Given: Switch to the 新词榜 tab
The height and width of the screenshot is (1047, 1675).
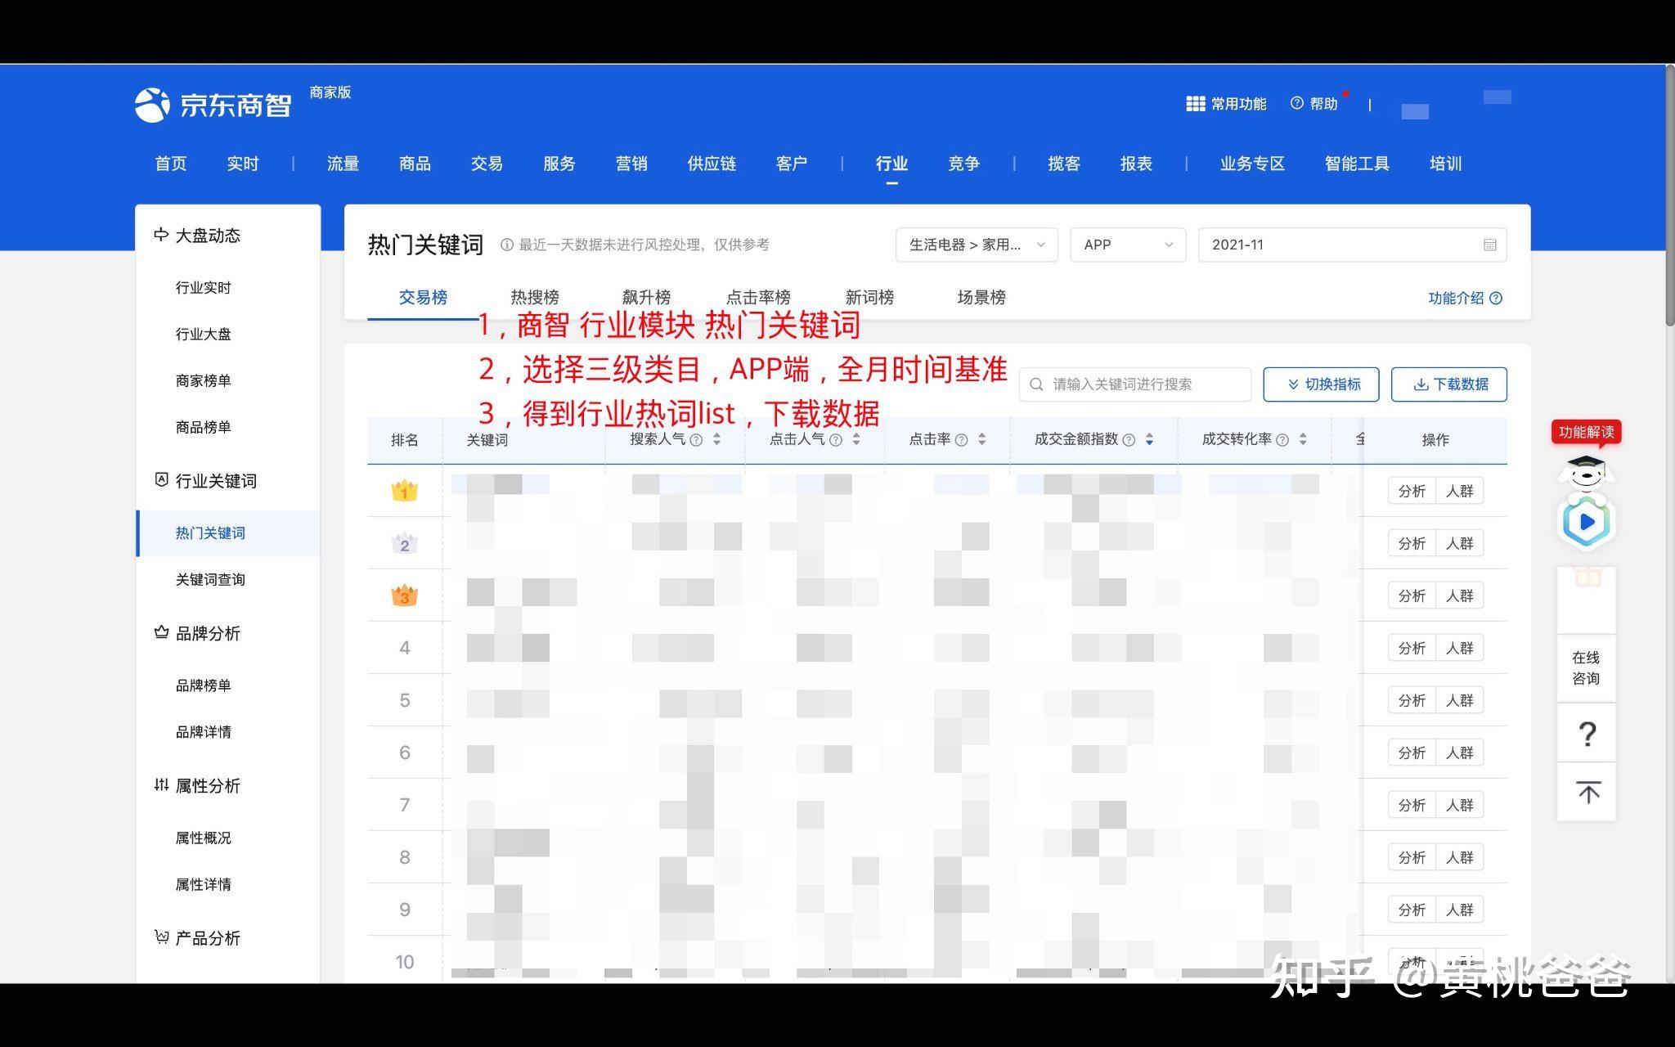Looking at the screenshot, I should point(869,298).
